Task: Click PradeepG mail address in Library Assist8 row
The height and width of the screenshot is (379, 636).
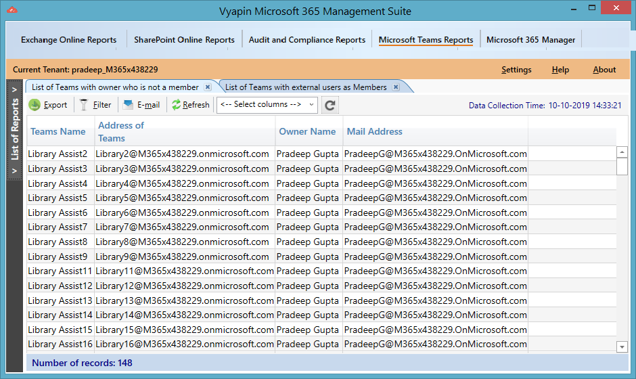Action: click(x=436, y=242)
